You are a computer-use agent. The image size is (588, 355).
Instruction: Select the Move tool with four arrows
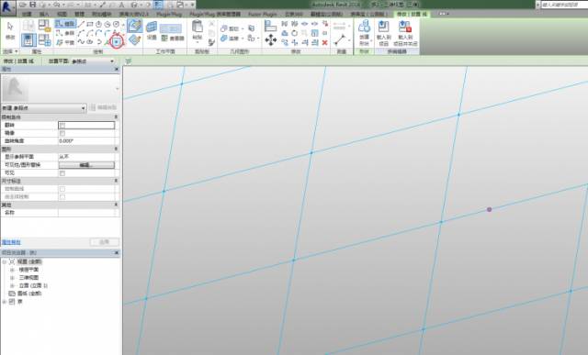click(x=271, y=40)
